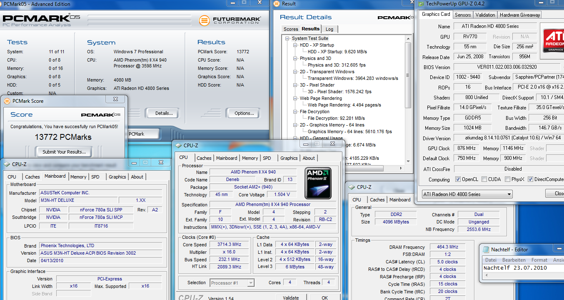The height and width of the screenshot is (300, 564).
Task: Open the Processor #1 selection dropdown
Action: point(232,283)
